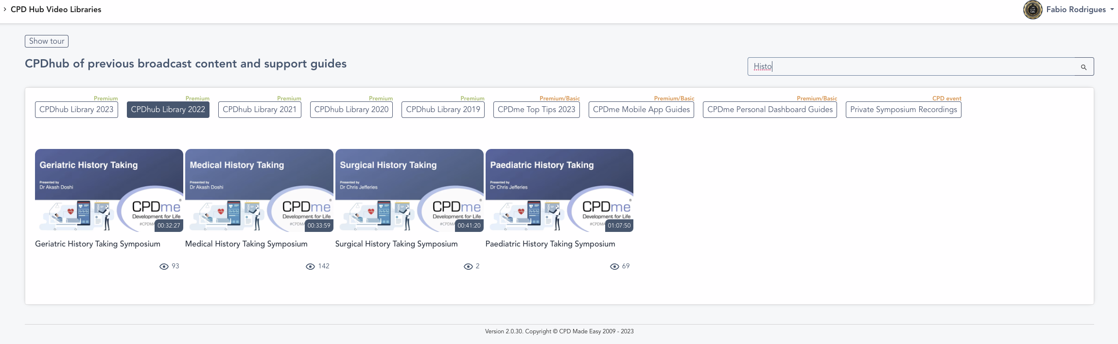
Task: Click the 69 view count
Action: pos(626,266)
